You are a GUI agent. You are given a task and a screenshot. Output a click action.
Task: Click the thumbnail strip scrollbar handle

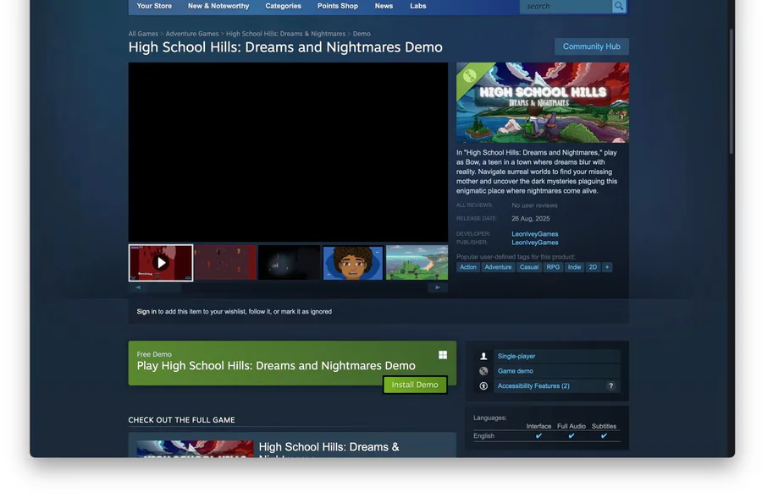163,287
